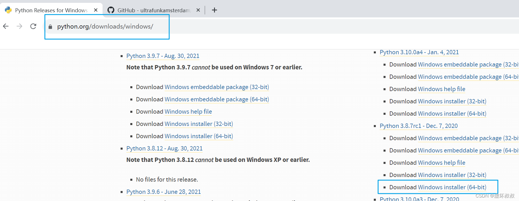Download Python 3.8.7rc1 Windows help file
Viewport: 519px width, 201px height.
click(x=442, y=163)
